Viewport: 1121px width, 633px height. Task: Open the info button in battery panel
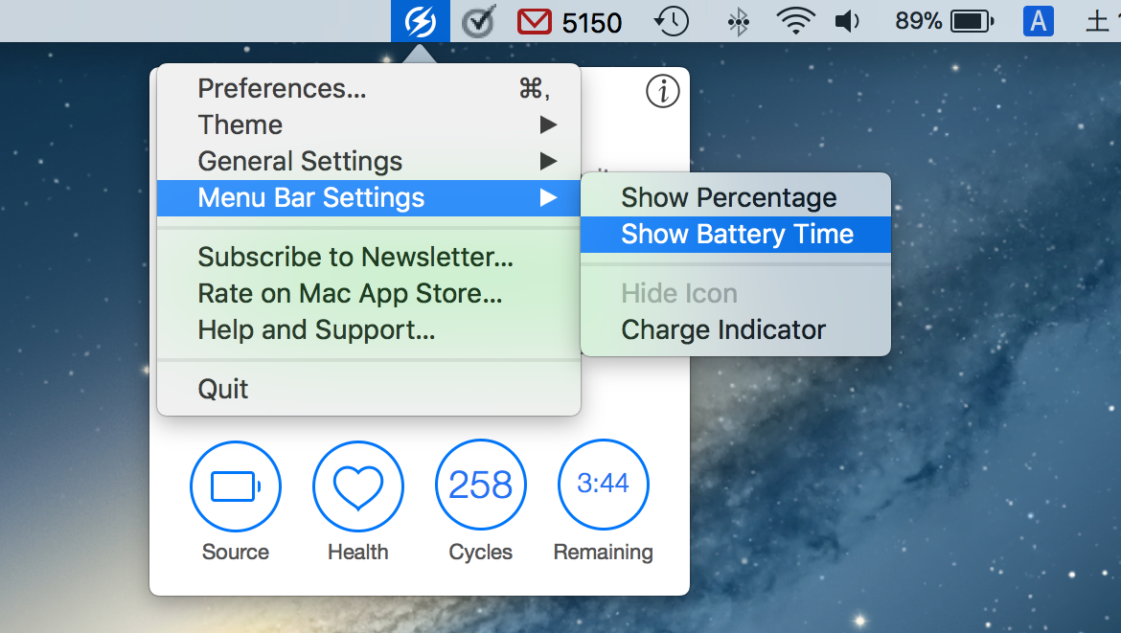point(662,91)
